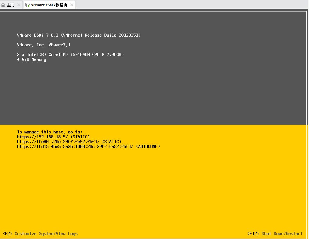Viewport: 310px width, 239px height.
Task: Close the VMware ESXi 7软路由 tab
Action: [x=72, y=5]
